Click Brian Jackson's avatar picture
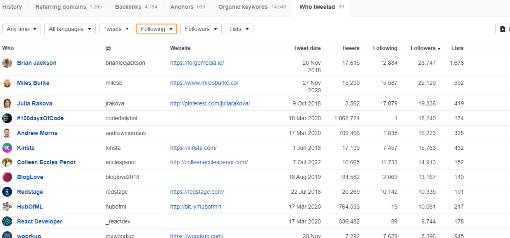The height and width of the screenshot is (238, 510). click(x=7, y=63)
